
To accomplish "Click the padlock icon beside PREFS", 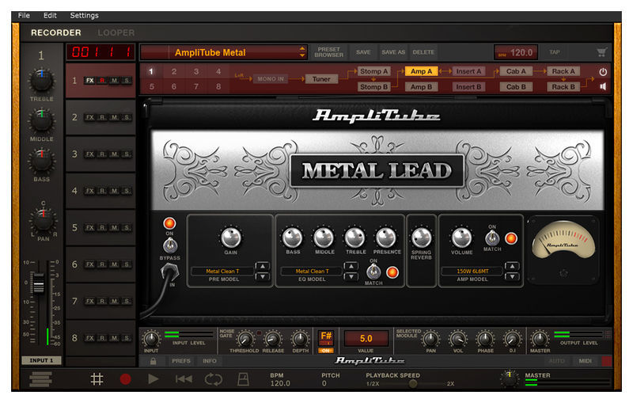I will 153,361.
